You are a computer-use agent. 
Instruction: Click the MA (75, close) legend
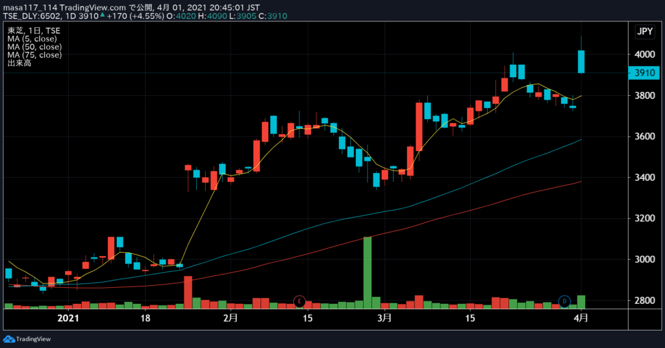click(34, 54)
